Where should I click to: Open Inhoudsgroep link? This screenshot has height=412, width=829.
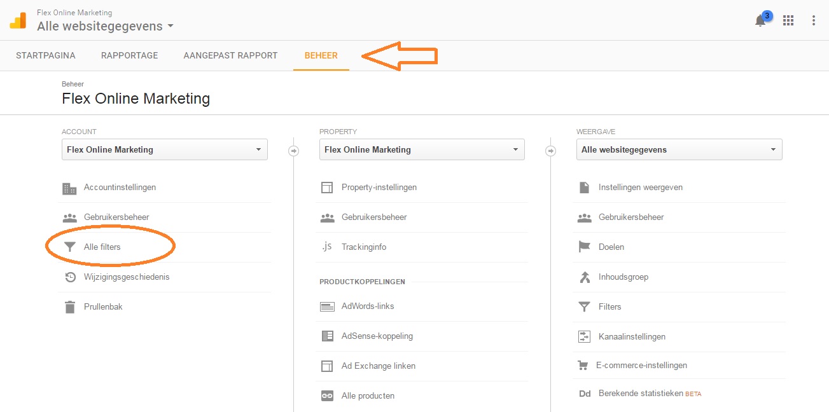[623, 277]
